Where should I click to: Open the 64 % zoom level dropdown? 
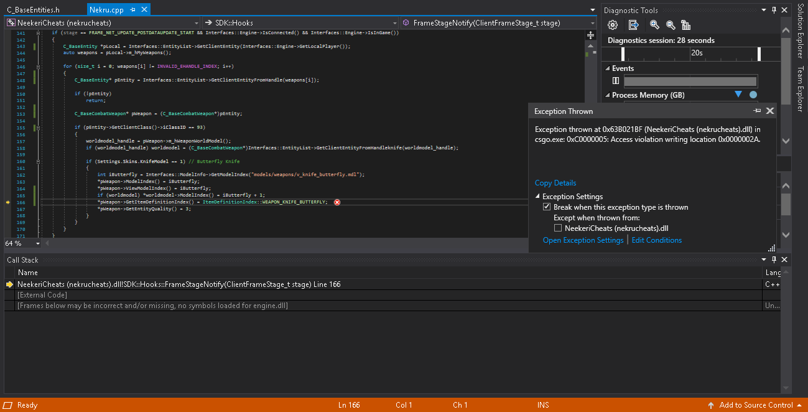(38, 244)
